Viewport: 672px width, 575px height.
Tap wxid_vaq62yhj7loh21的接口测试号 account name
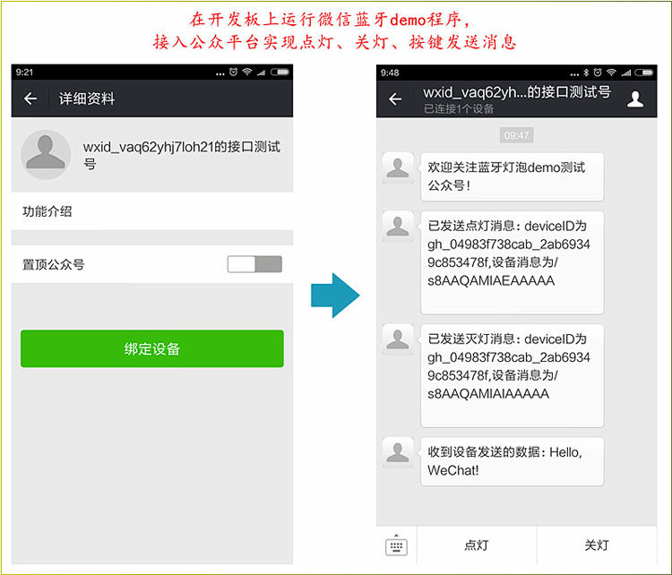(x=182, y=155)
